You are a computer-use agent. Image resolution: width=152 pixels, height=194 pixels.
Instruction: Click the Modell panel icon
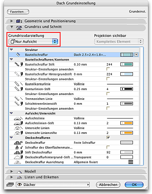[x=19, y=172]
